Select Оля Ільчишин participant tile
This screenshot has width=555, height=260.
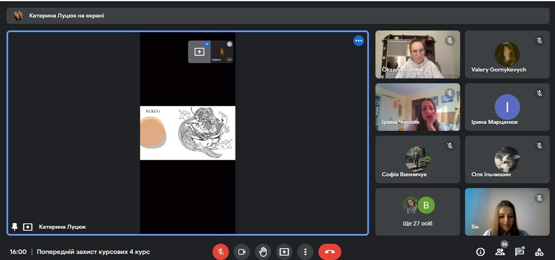point(507,159)
